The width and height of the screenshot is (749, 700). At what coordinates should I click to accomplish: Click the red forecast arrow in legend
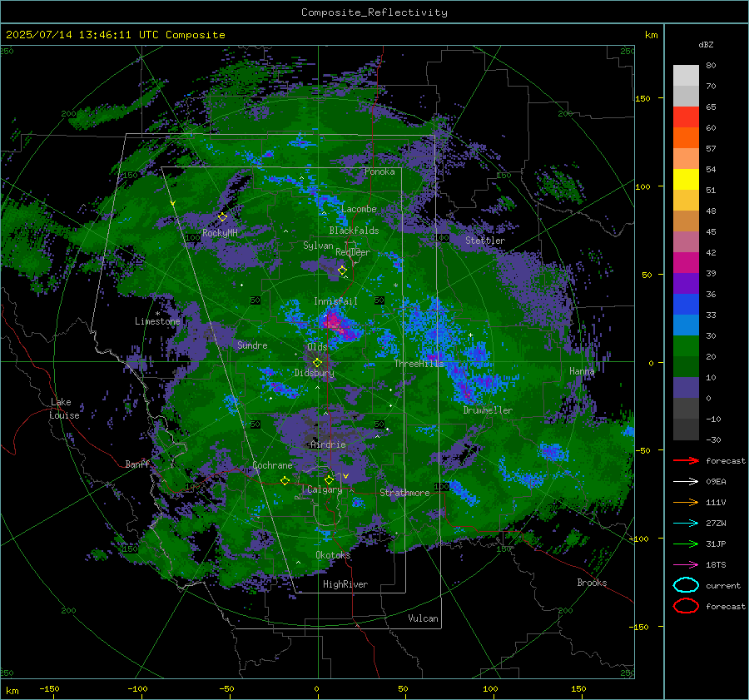(686, 460)
